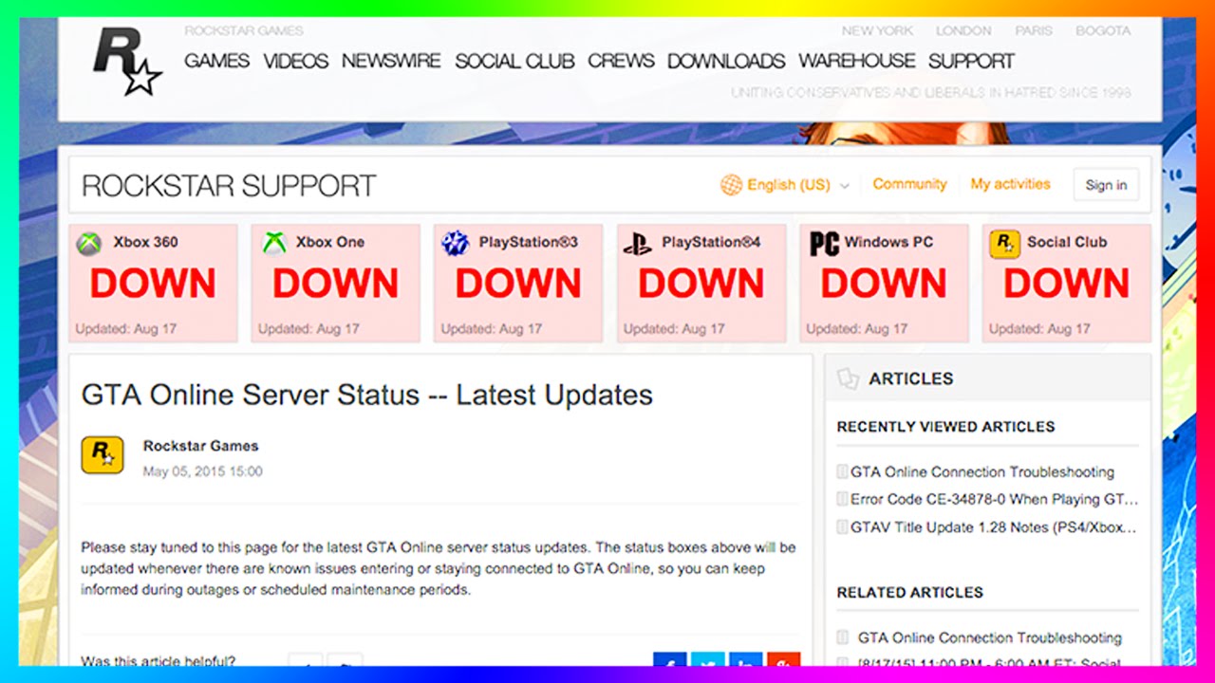1215x683 pixels.
Task: Open the SUPPORT menu item
Action: (972, 61)
